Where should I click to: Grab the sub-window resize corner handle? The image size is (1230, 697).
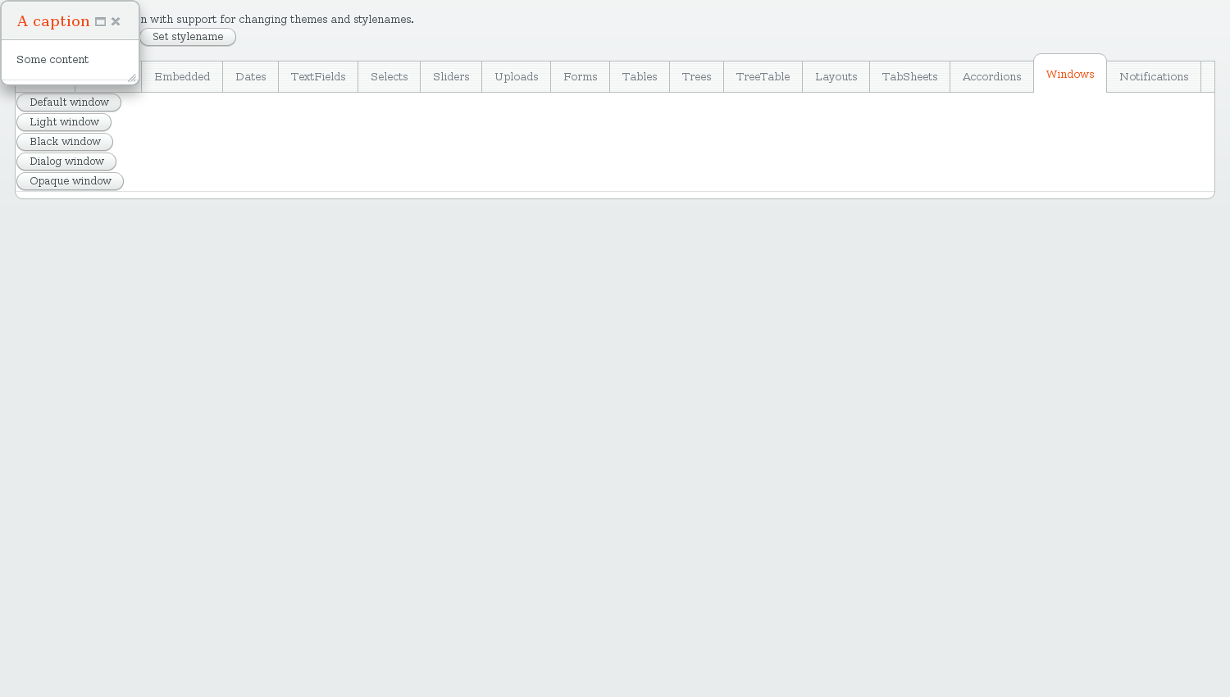click(132, 78)
